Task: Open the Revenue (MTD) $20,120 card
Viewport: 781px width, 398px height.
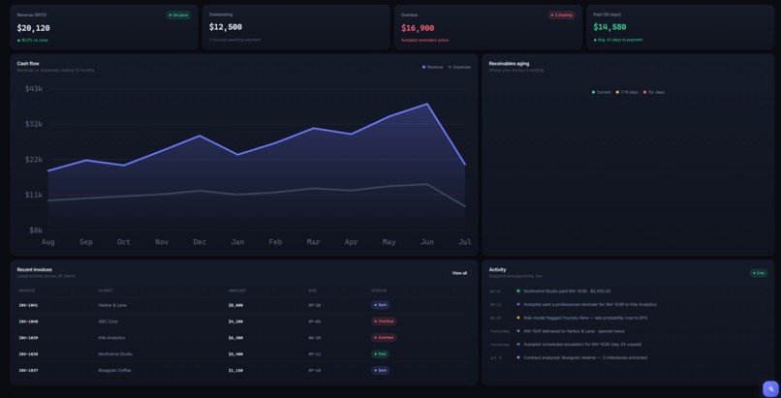Action: (104, 27)
